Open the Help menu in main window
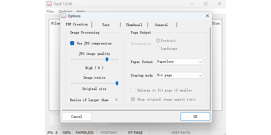The width and height of the screenshot is (271, 135). coord(81,12)
